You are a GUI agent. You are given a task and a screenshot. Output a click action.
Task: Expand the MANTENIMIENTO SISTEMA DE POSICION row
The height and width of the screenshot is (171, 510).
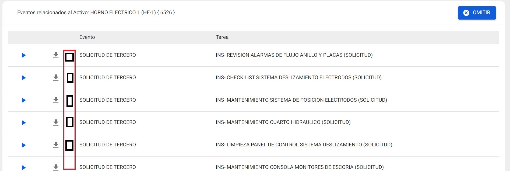(x=24, y=100)
